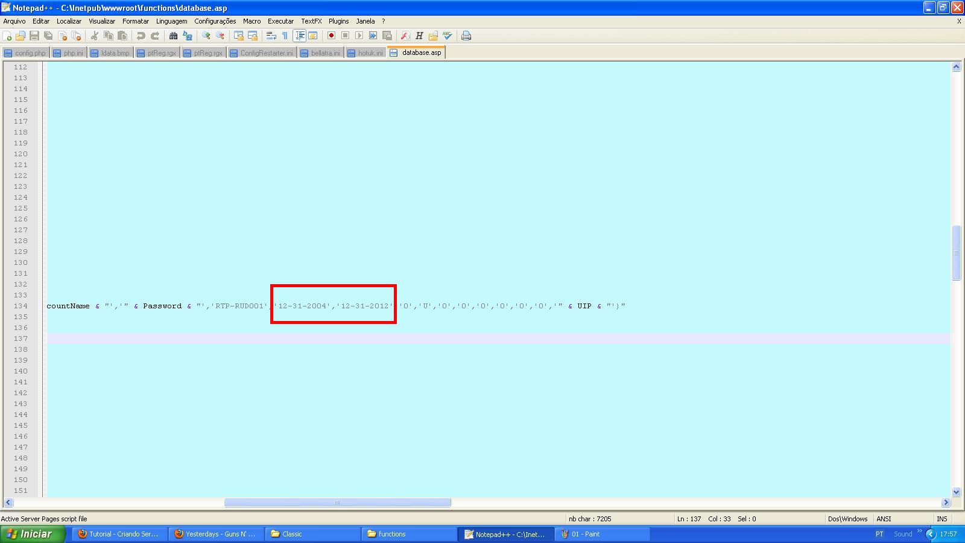
Task: Save the current file via toolbar
Action: click(34, 36)
